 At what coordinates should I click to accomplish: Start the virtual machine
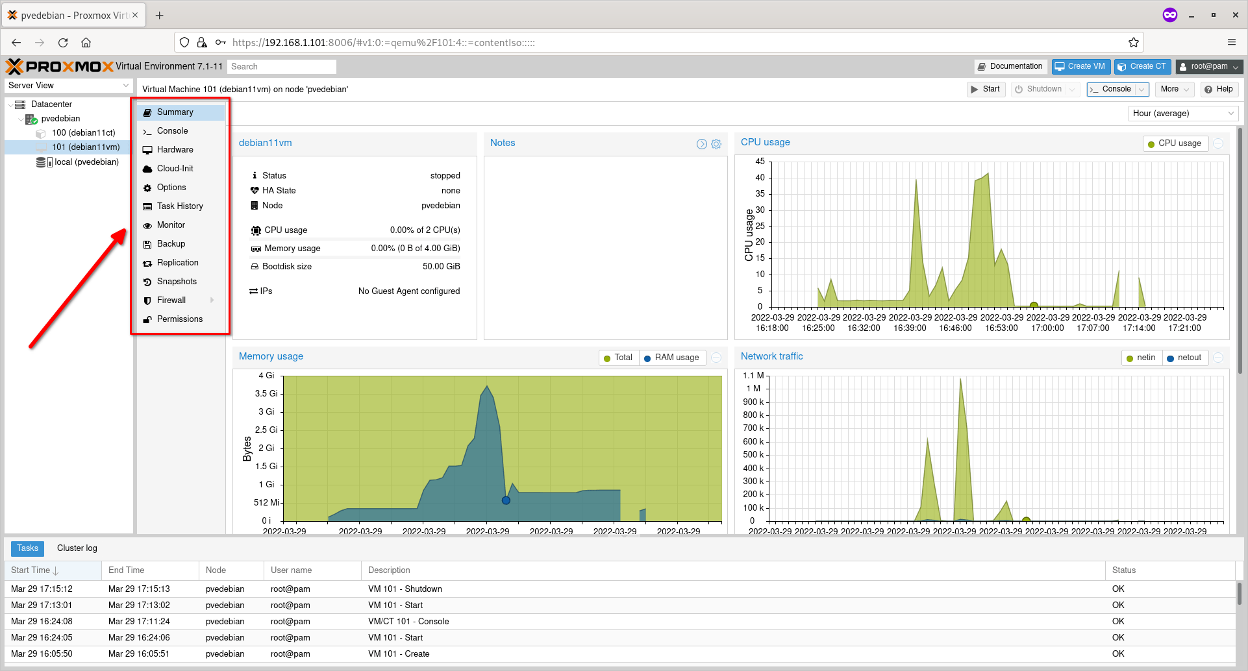(x=986, y=89)
